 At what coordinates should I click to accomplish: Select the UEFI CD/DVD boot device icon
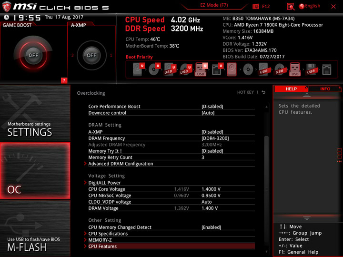tap(154, 69)
